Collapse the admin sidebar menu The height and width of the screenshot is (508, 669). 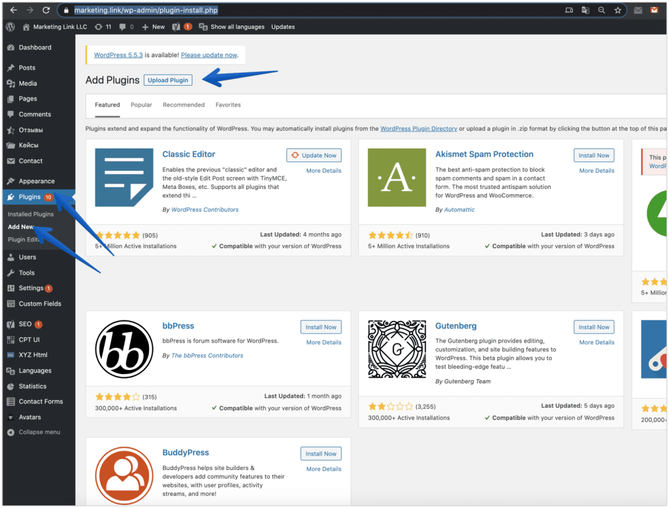pos(33,432)
